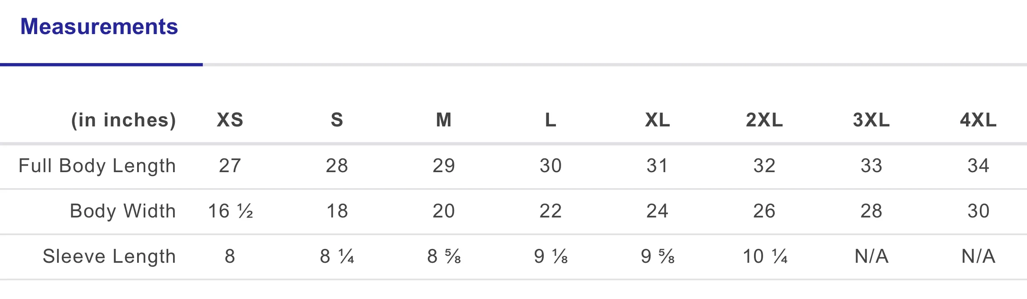Click the 2XL sleeve length 10 ¼
The width and height of the screenshot is (1027, 299).
click(764, 257)
